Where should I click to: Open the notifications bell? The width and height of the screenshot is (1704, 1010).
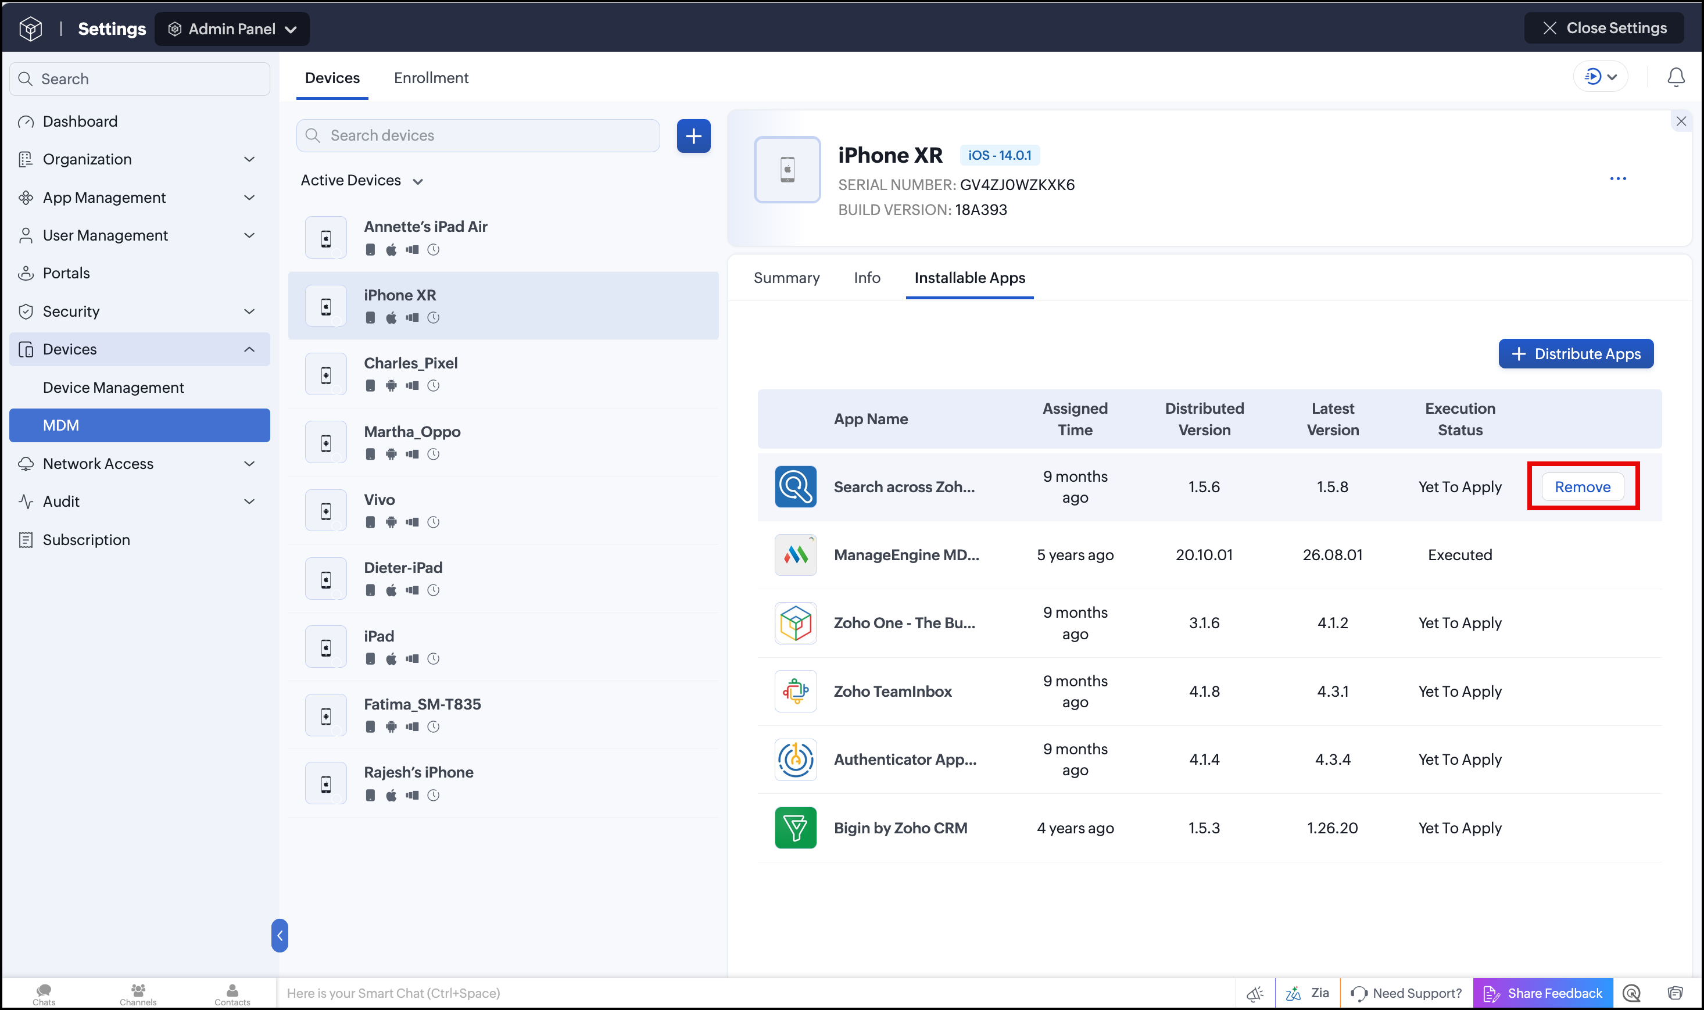point(1676,78)
